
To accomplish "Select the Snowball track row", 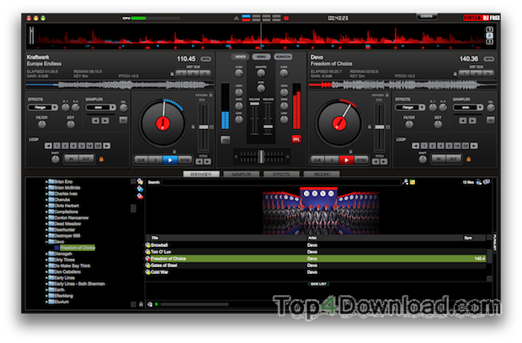I will click(x=317, y=245).
